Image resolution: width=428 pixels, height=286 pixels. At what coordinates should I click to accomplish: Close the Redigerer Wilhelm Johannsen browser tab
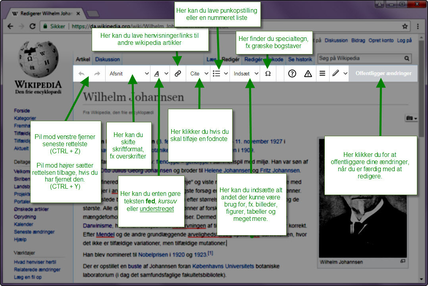click(78, 14)
